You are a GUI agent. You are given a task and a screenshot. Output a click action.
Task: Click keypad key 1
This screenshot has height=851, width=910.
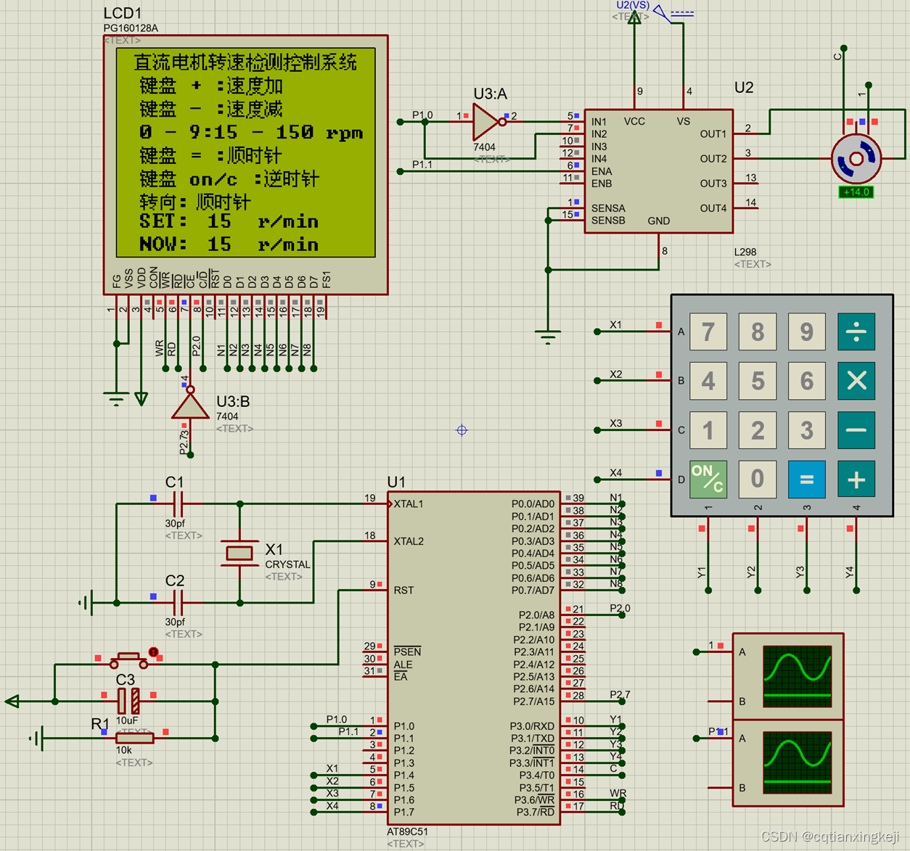click(x=708, y=430)
